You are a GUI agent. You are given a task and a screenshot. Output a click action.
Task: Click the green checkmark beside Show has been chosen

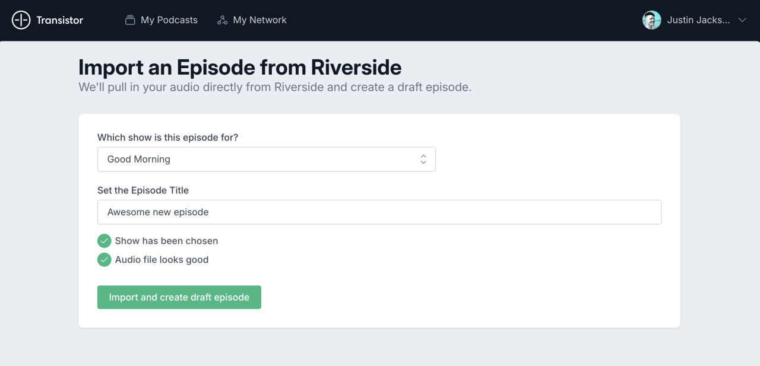(x=104, y=241)
